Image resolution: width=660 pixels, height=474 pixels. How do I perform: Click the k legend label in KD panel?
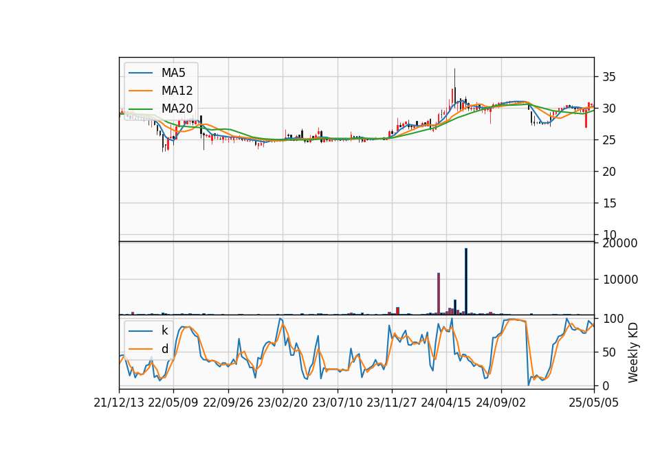pyautogui.click(x=164, y=330)
